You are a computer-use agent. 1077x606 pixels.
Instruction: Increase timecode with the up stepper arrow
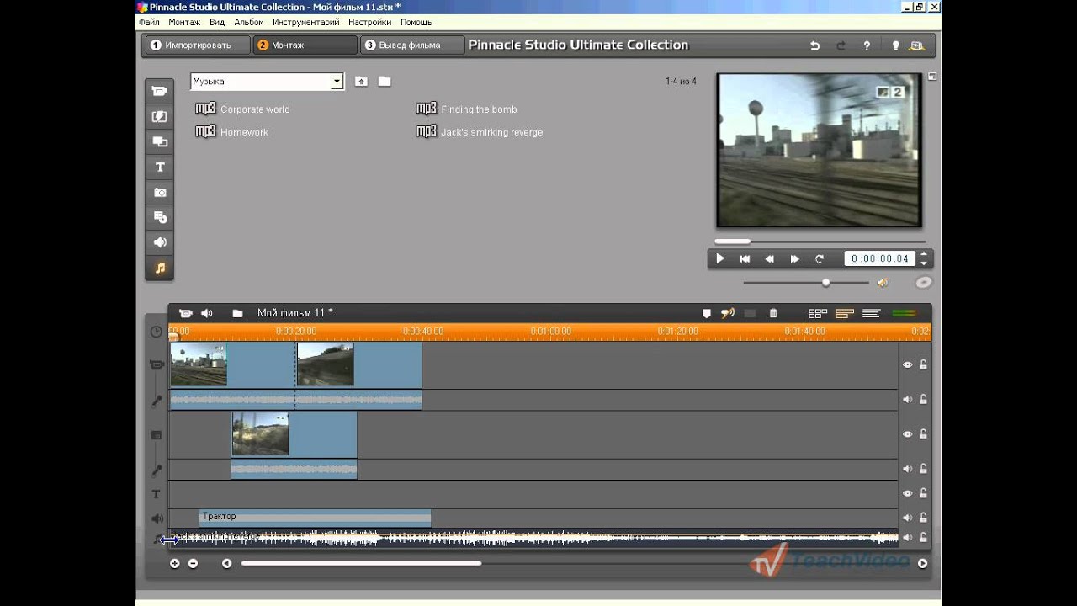click(924, 254)
